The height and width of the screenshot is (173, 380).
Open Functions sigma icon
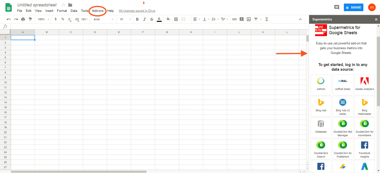pos(266,19)
